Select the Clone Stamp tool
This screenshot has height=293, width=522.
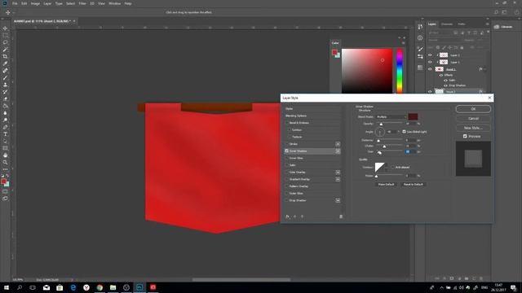click(5, 85)
